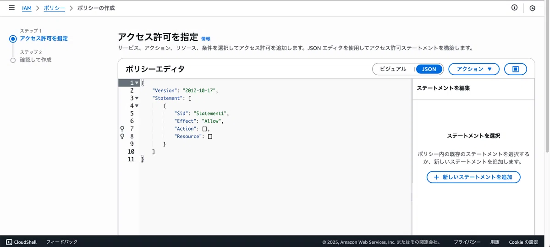Open the アクション dropdown

[x=474, y=69]
